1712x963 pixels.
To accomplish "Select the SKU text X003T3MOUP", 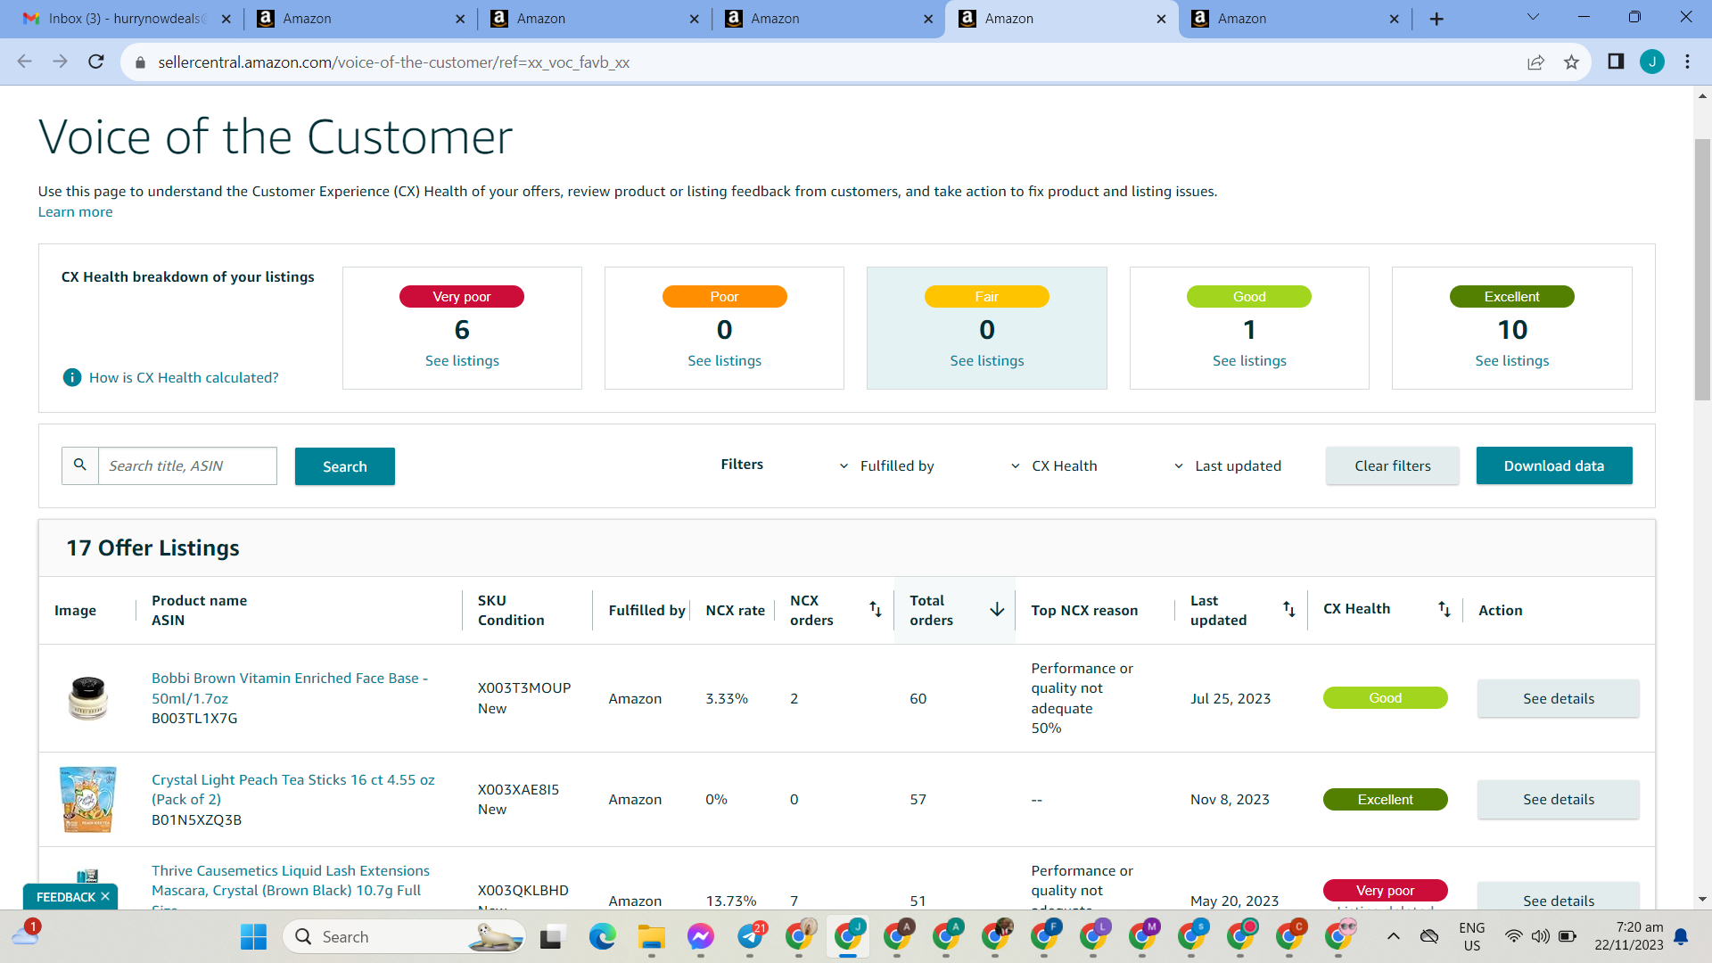I will point(524,688).
